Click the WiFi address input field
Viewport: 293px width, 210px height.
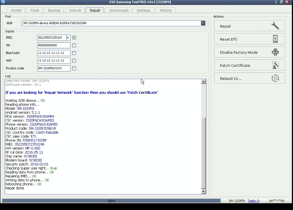pyautogui.click(x=54, y=60)
